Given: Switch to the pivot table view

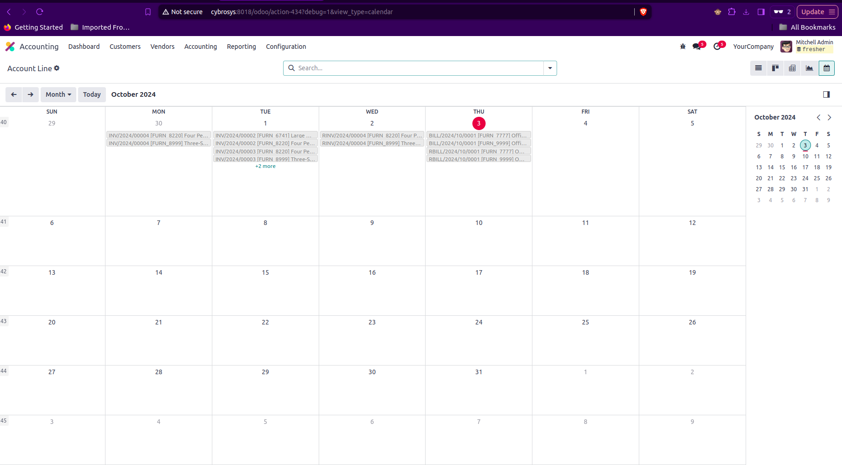Looking at the screenshot, I should click(x=792, y=68).
